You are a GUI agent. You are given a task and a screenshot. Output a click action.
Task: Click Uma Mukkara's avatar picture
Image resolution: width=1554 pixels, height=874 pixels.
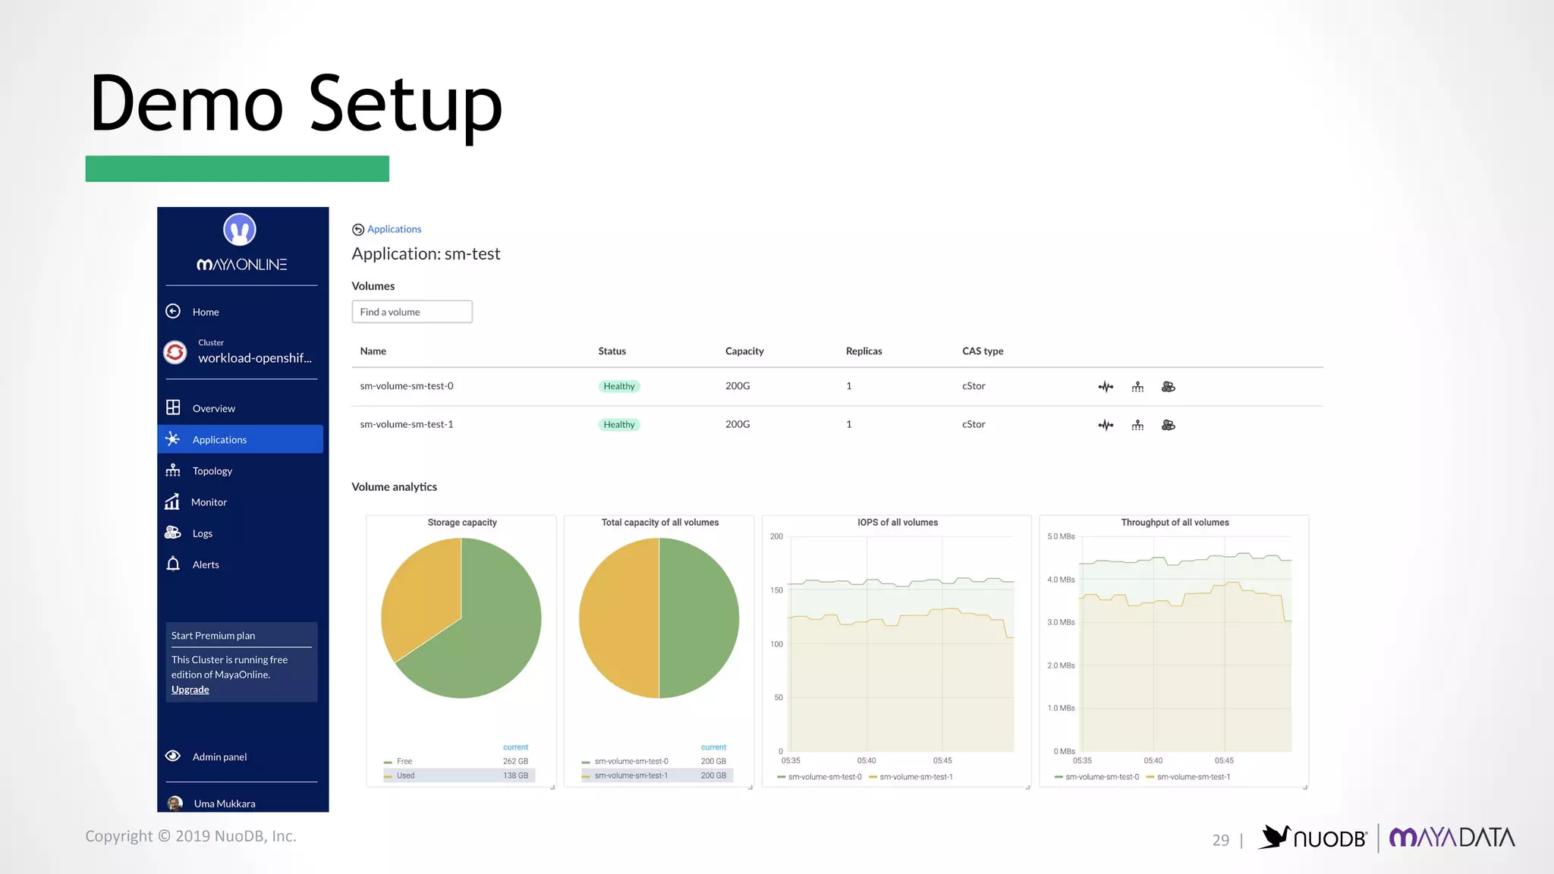(x=175, y=803)
